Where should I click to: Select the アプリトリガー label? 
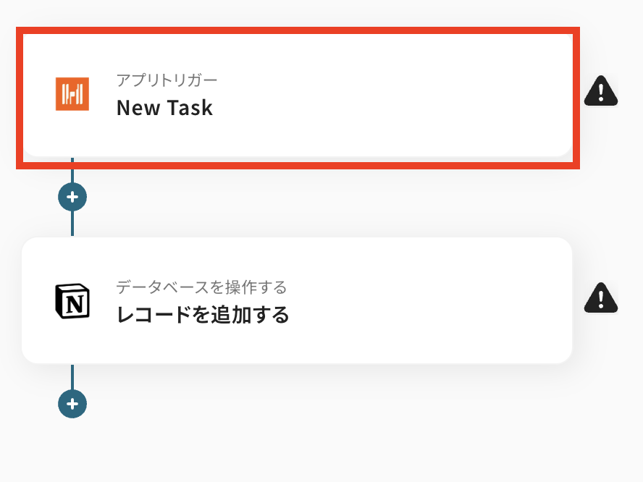(167, 80)
